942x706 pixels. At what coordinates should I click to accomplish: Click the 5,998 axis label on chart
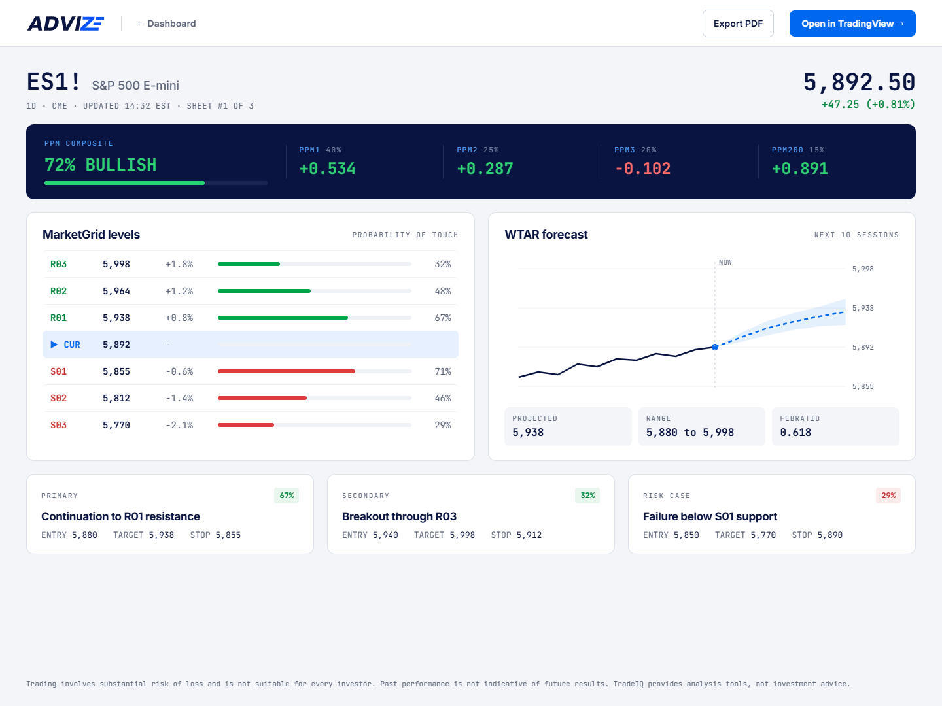[863, 269]
